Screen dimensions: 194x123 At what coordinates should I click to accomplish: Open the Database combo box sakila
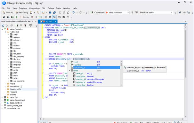click(x=161, y=12)
